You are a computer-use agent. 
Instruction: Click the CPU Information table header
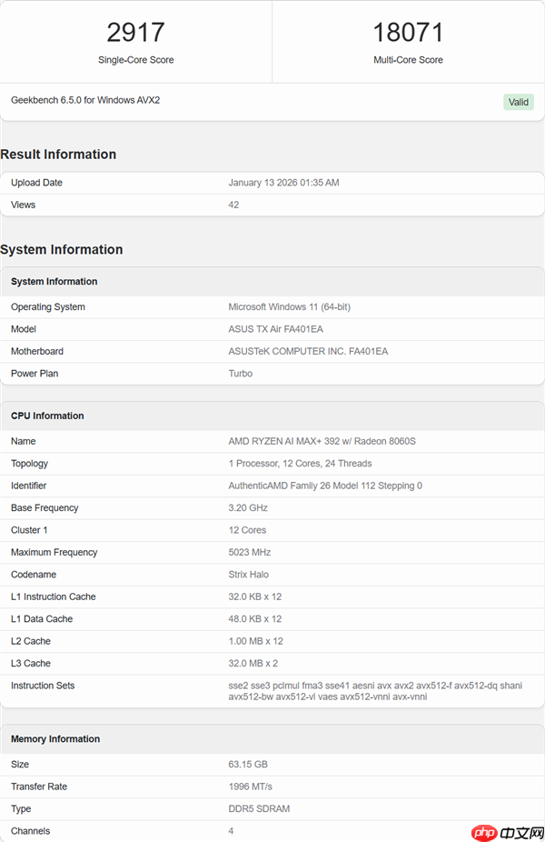coord(47,416)
